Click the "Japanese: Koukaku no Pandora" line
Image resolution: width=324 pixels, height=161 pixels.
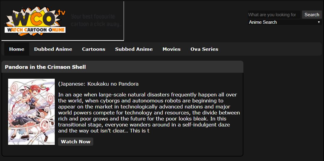click(98, 84)
